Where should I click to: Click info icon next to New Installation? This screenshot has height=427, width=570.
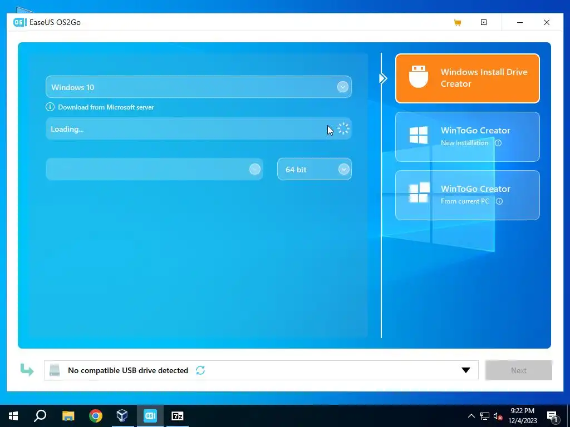pyautogui.click(x=498, y=143)
